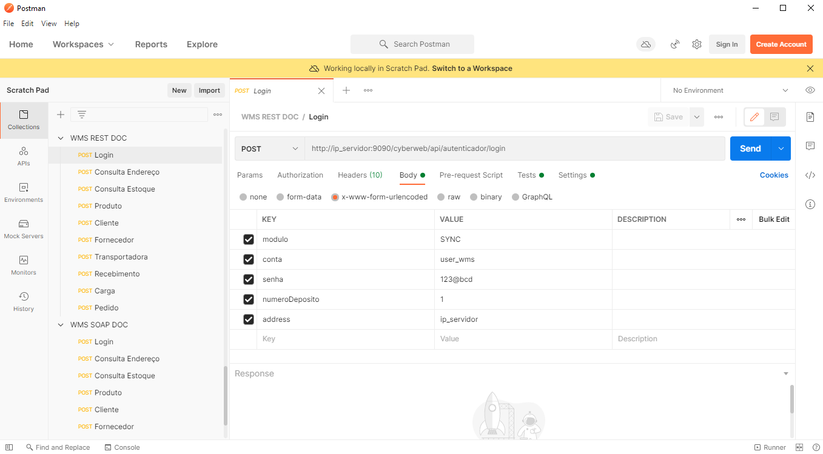Open the Send button dropdown arrow

[781, 149]
